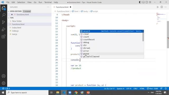The height and width of the screenshot is (95, 169).
Task: Open the Accounts menu icon
Action: click(3, 76)
